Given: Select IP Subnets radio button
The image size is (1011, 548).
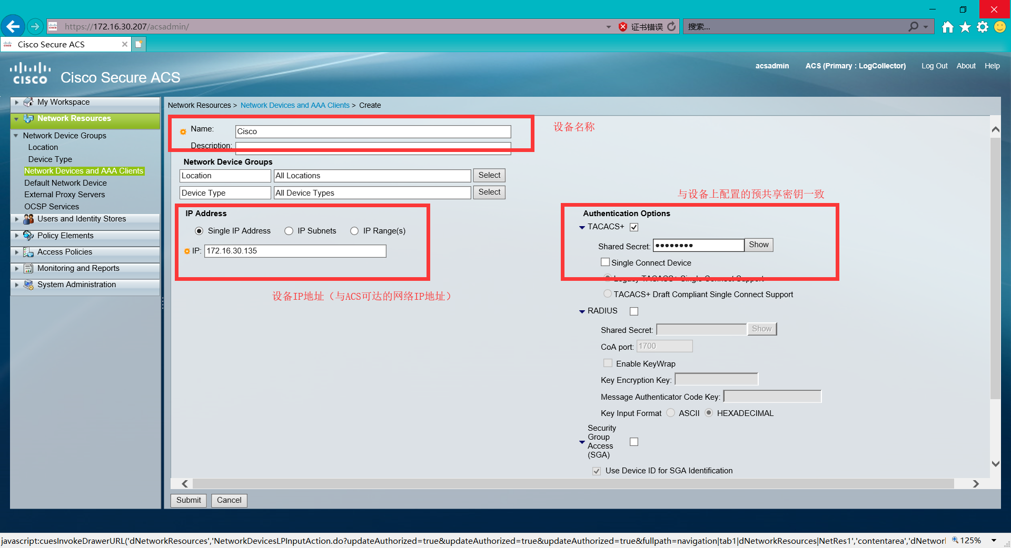Looking at the screenshot, I should point(289,231).
